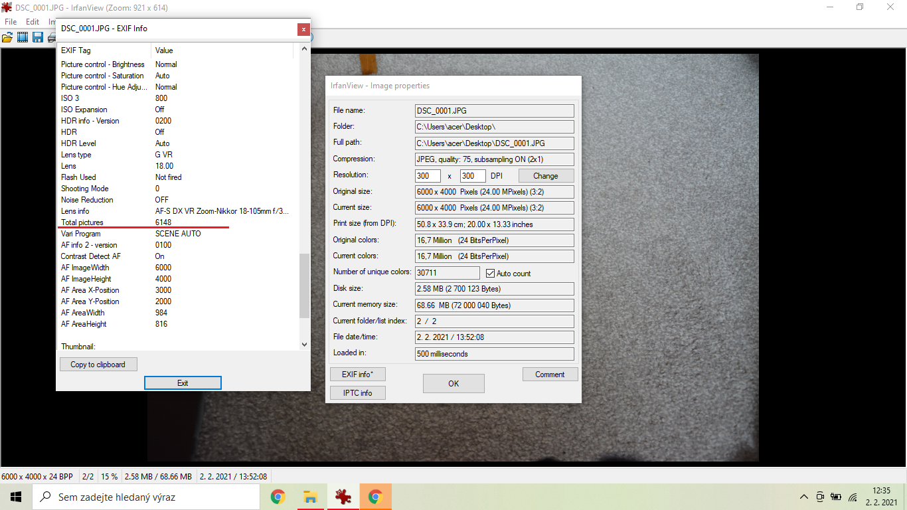
Task: Open the File menu in IrfanView
Action: pyautogui.click(x=11, y=22)
